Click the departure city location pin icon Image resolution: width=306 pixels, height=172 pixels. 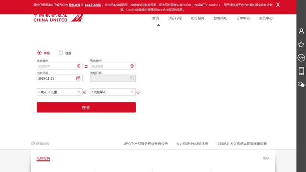(x=78, y=66)
